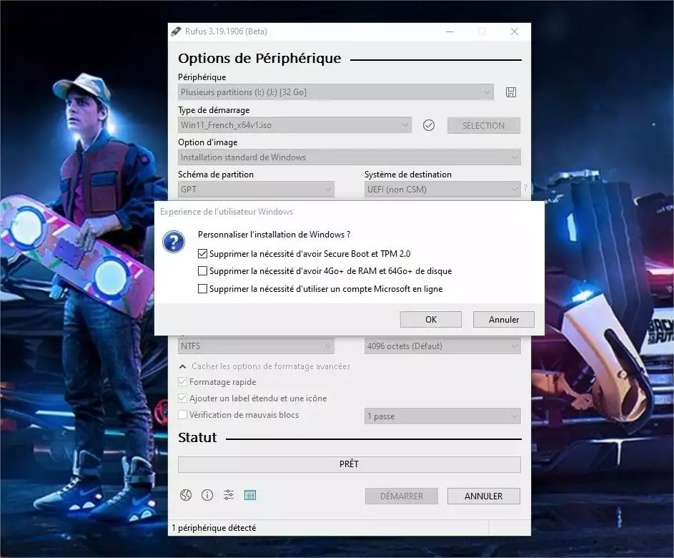Image resolution: width=674 pixels, height=558 pixels.
Task: Check the Microsoft online account removal option
Action: (x=202, y=288)
